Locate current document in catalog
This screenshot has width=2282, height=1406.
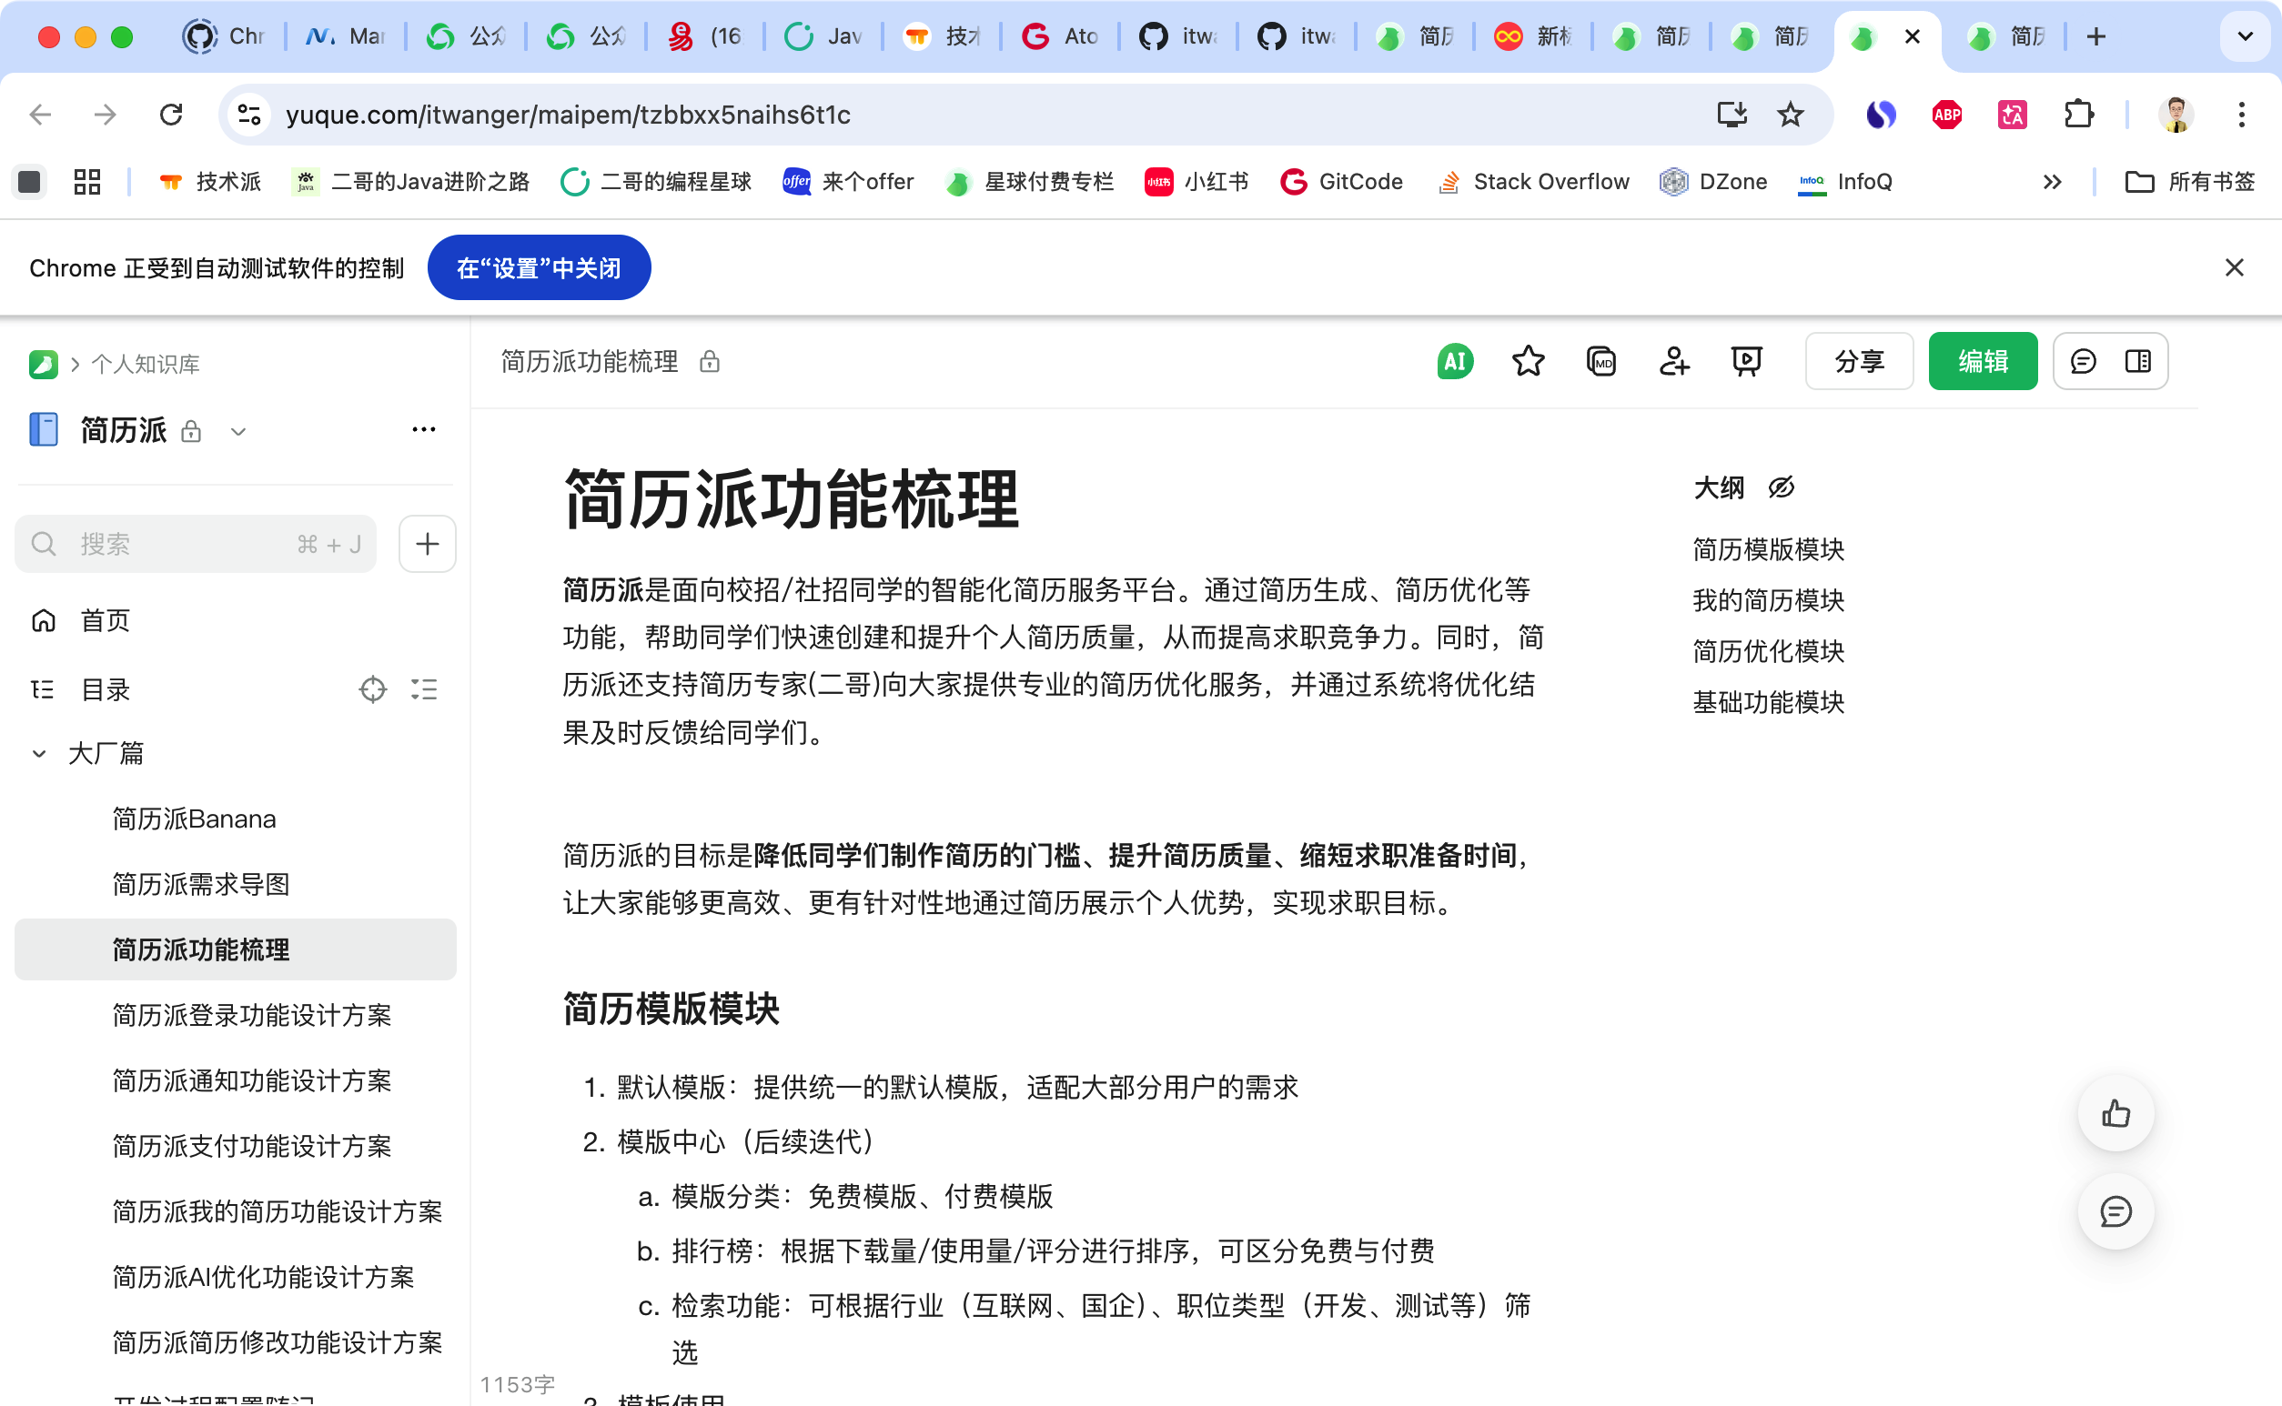[372, 690]
